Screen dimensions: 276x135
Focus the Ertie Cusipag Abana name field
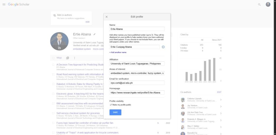tap(134, 47)
